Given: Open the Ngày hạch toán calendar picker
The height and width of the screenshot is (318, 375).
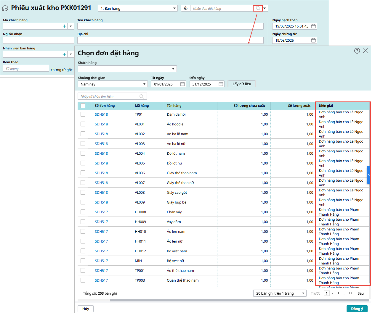Looking at the screenshot, I should (313, 26).
